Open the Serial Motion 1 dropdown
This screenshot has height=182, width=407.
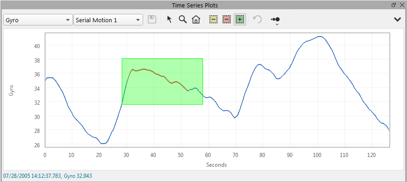pyautogui.click(x=108, y=19)
